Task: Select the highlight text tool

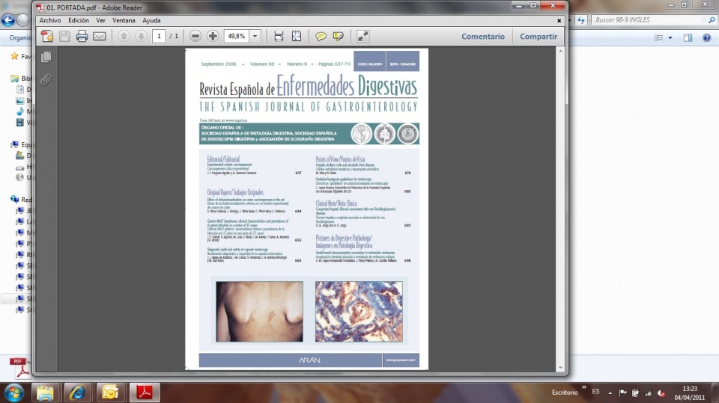Action: click(339, 36)
